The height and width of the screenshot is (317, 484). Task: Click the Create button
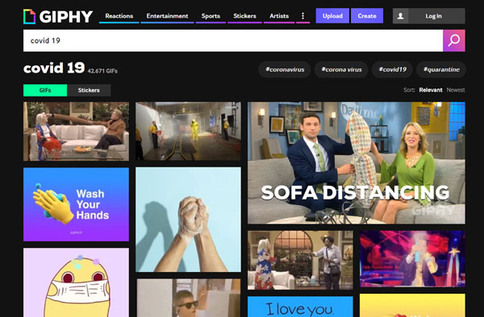367,16
